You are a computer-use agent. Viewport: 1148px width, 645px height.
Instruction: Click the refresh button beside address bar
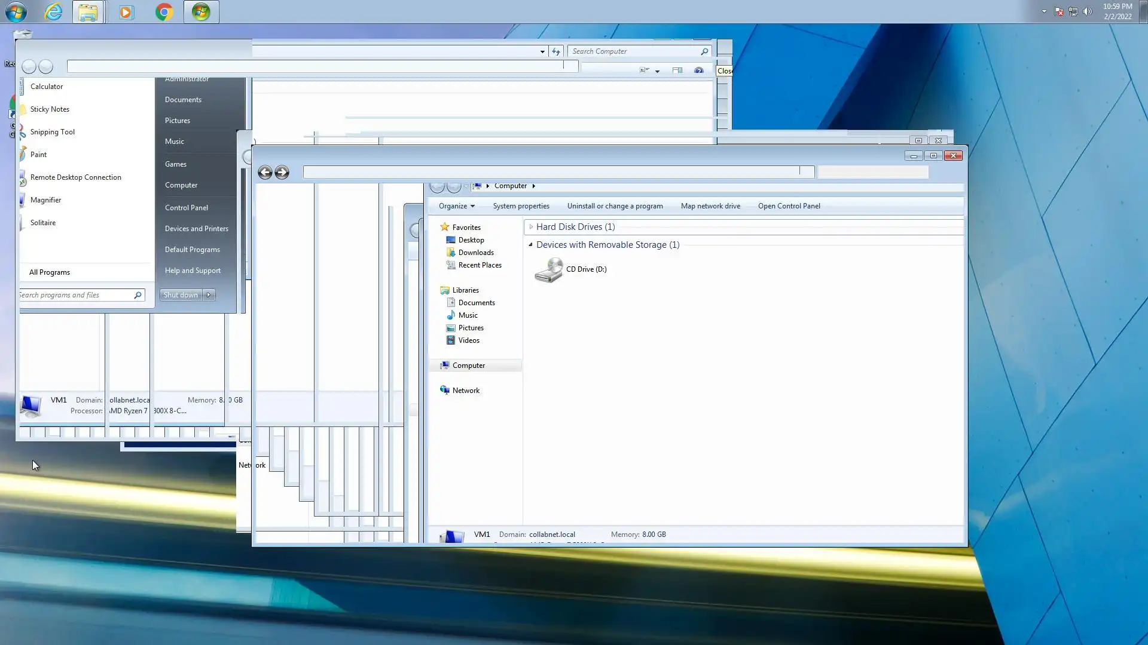tap(556, 51)
